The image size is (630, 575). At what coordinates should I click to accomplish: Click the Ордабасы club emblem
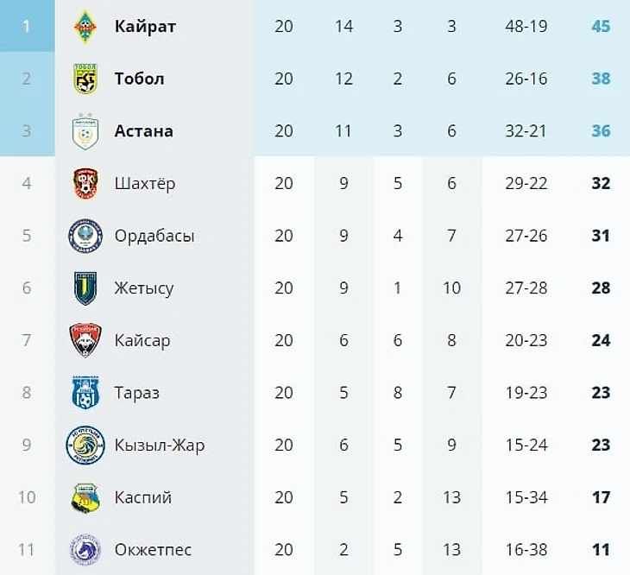click(x=85, y=236)
